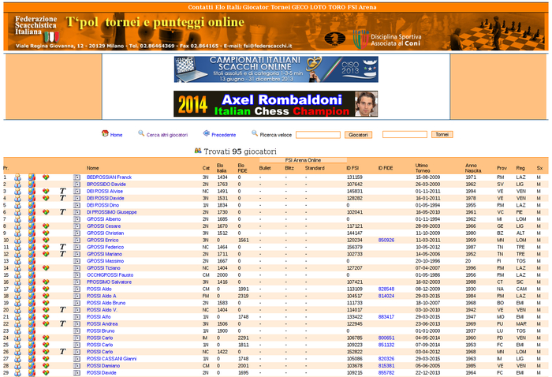This screenshot has width=552, height=377.
Task: Click the Nome column header
Action: 92,168
